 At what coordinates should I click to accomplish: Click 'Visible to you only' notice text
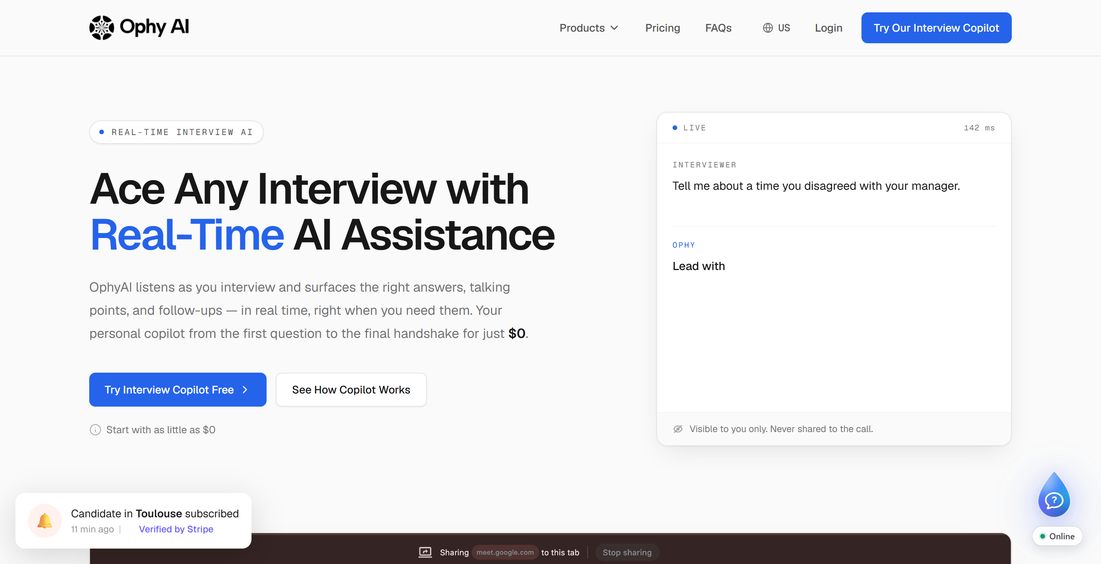[x=780, y=429]
